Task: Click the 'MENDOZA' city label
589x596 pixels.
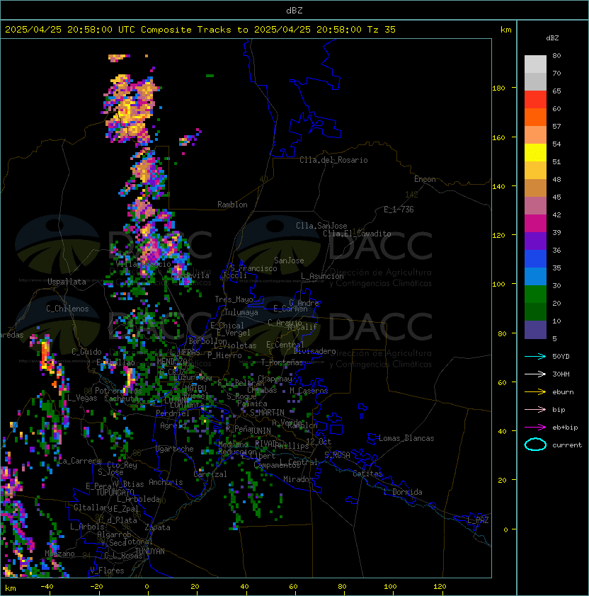Action: [x=172, y=362]
